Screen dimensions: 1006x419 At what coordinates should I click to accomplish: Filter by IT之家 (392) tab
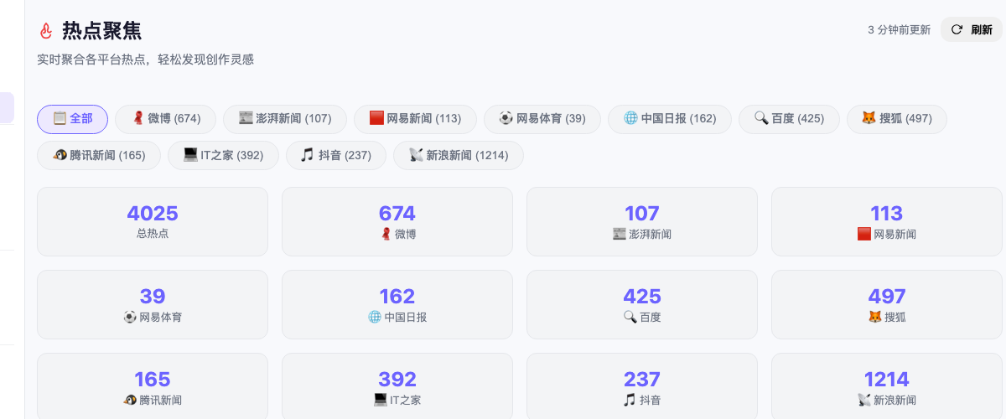223,155
